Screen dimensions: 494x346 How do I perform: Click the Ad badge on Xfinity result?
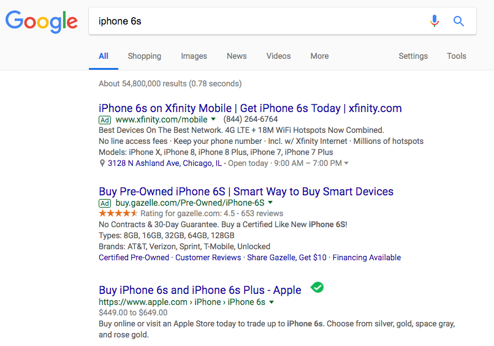(x=105, y=120)
